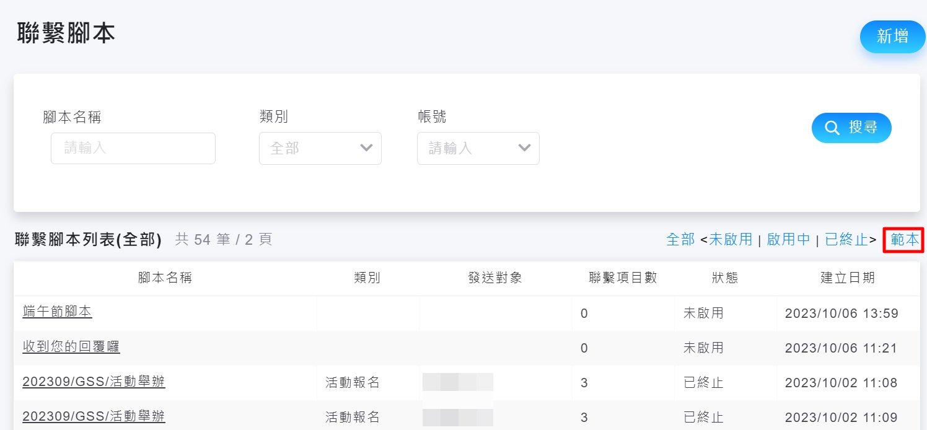Show 全部 scripts filter

(680, 240)
